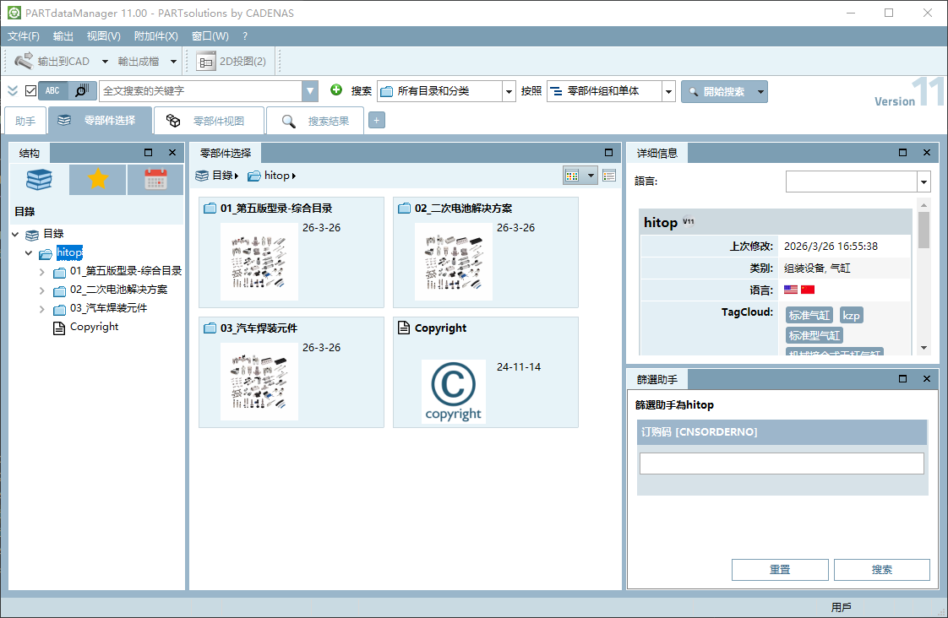This screenshot has width=948, height=618.
Task: Toggle the checkbox next to the ABC button
Action: click(30, 90)
